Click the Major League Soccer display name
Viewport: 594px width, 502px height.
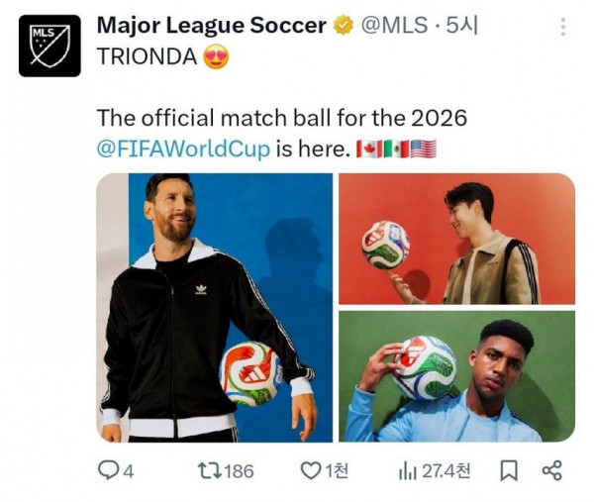tap(211, 27)
